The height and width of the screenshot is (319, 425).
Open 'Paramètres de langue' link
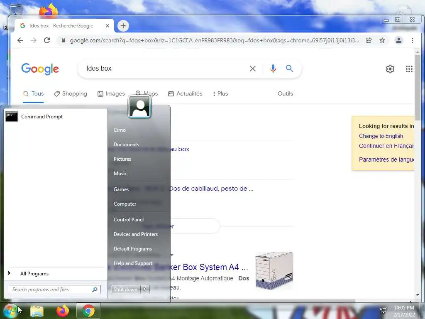(x=386, y=159)
